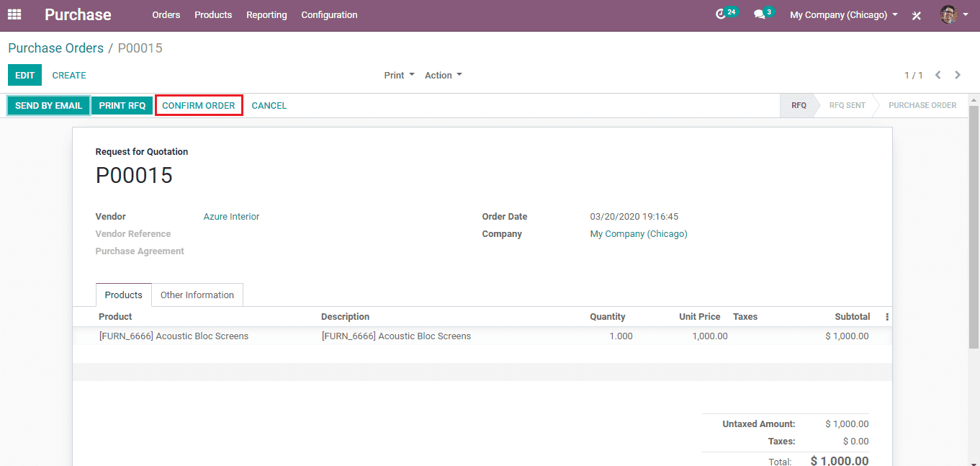Sort by the Unit Price column header
Screen dimensions: 980x466
(700, 317)
